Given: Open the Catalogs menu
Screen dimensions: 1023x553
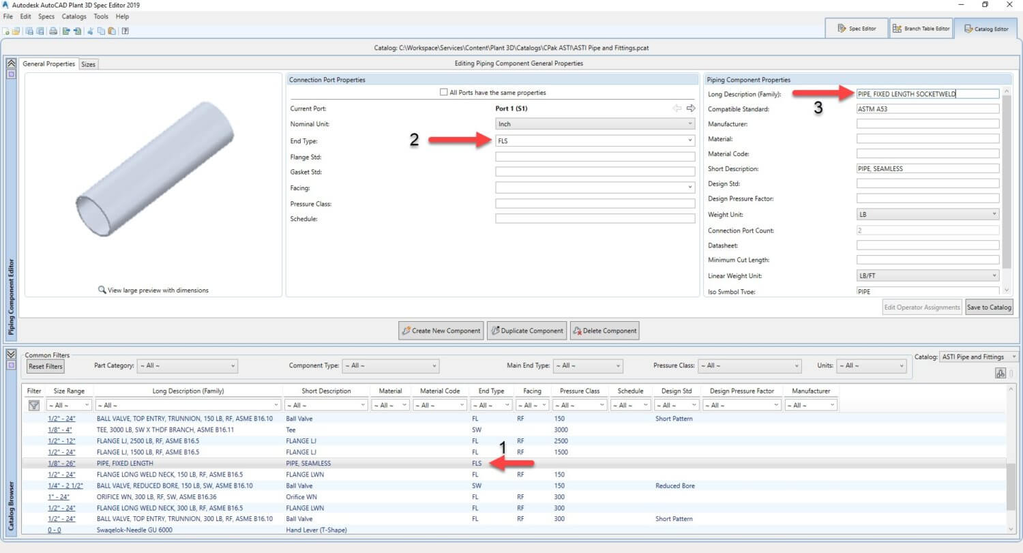Looking at the screenshot, I should click(74, 16).
